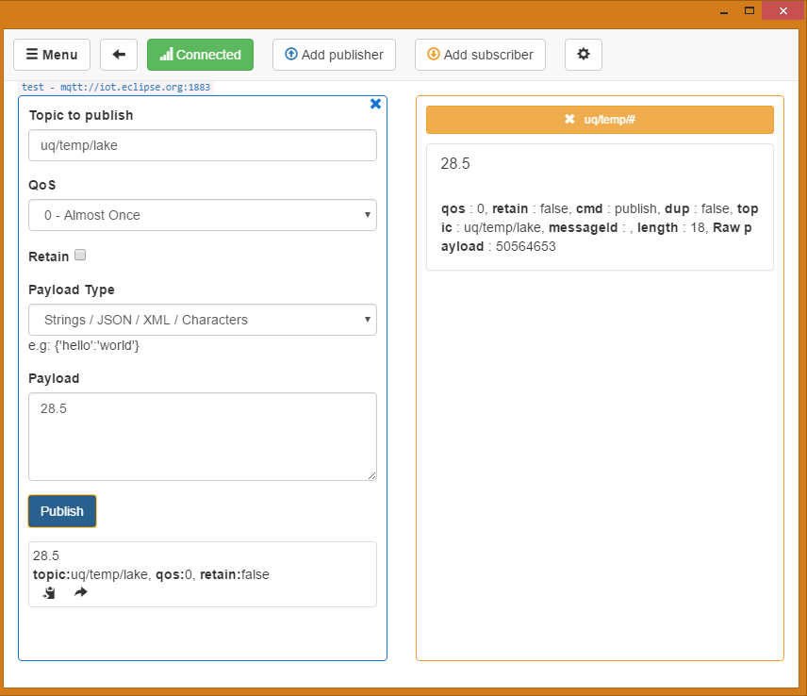Click the paste icon in publish history
This screenshot has width=807, height=696.
tap(49, 592)
